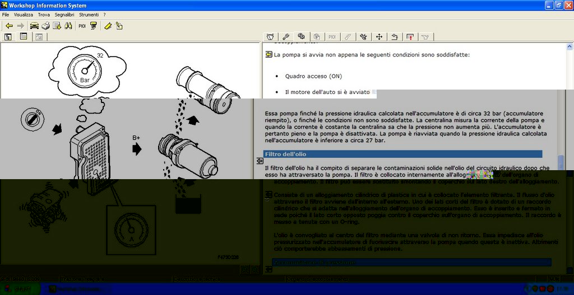This screenshot has width=574, height=295.
Task: Click the yellow arrow link beside 'La pompa si avvia'
Action: (x=269, y=54)
